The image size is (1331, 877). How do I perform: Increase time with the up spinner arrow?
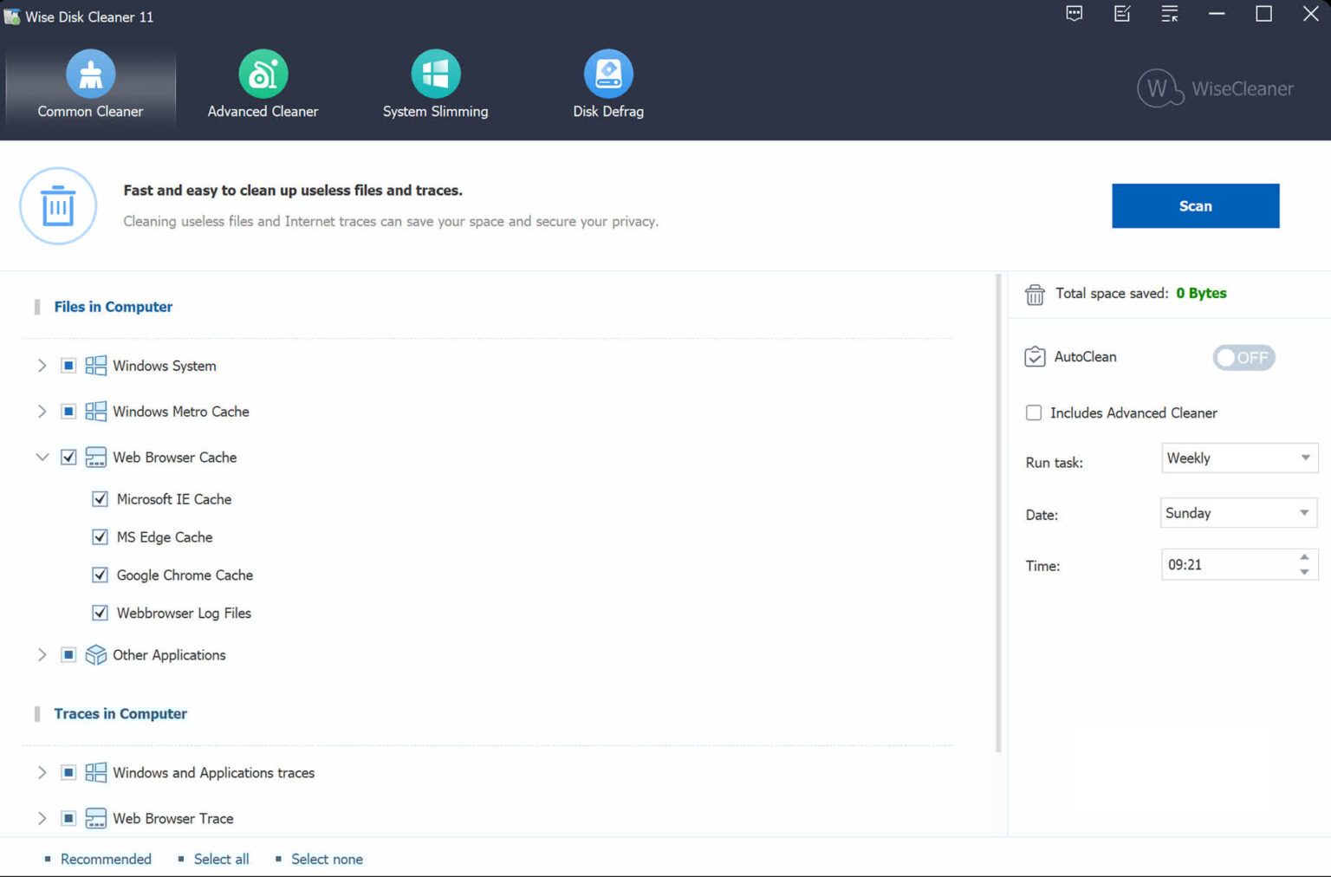tap(1303, 558)
